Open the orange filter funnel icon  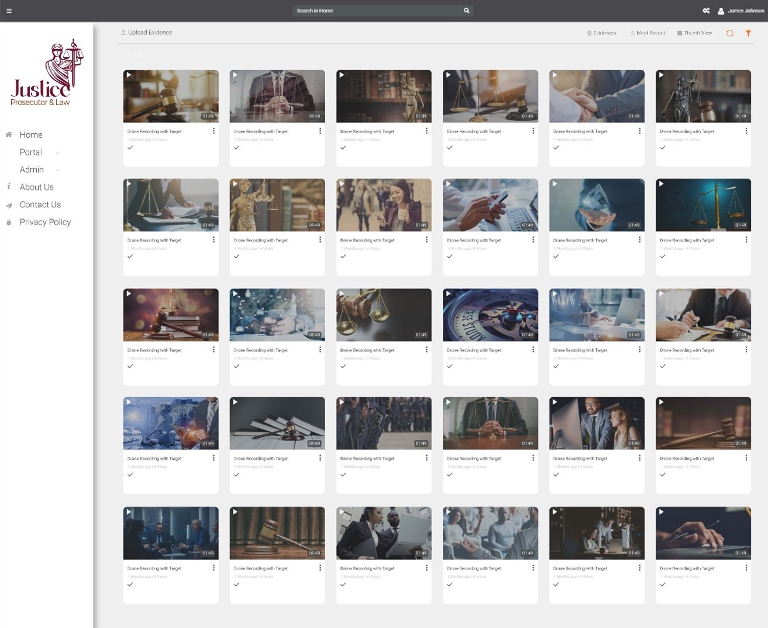pyautogui.click(x=748, y=33)
